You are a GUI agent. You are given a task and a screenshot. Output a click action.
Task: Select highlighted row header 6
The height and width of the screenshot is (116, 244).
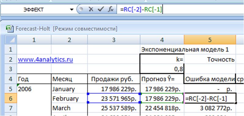[x=11, y=99]
